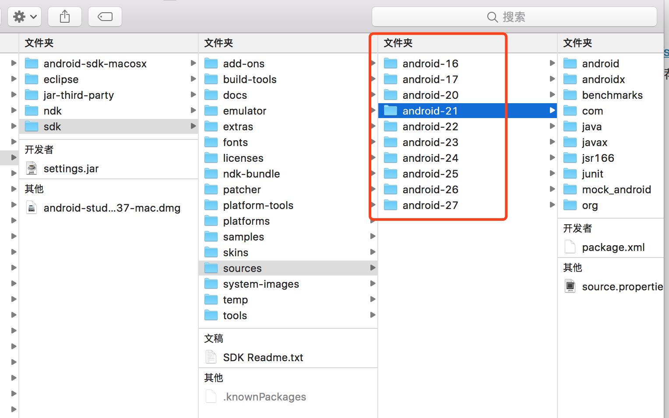Click the Edit Tags toolbar button
The image size is (669, 418).
pyautogui.click(x=105, y=17)
